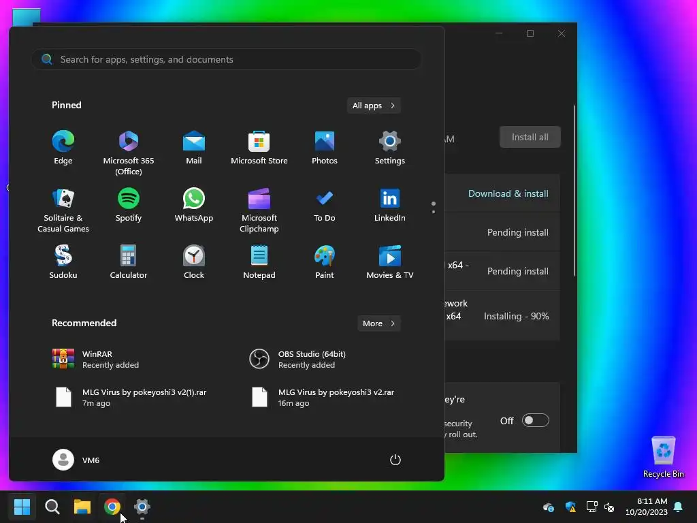
Task: Open Settings from pinned apps
Action: point(390,148)
